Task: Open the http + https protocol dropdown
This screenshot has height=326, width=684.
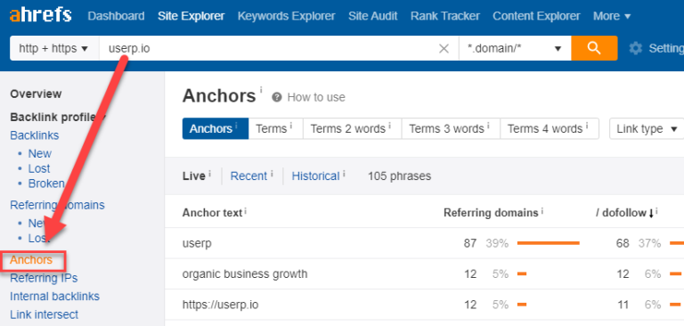Action: (54, 48)
